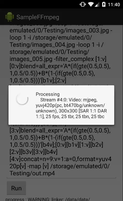Click the command line with -filter_complex
Screen dimensions: 123x201
click(58, 59)
